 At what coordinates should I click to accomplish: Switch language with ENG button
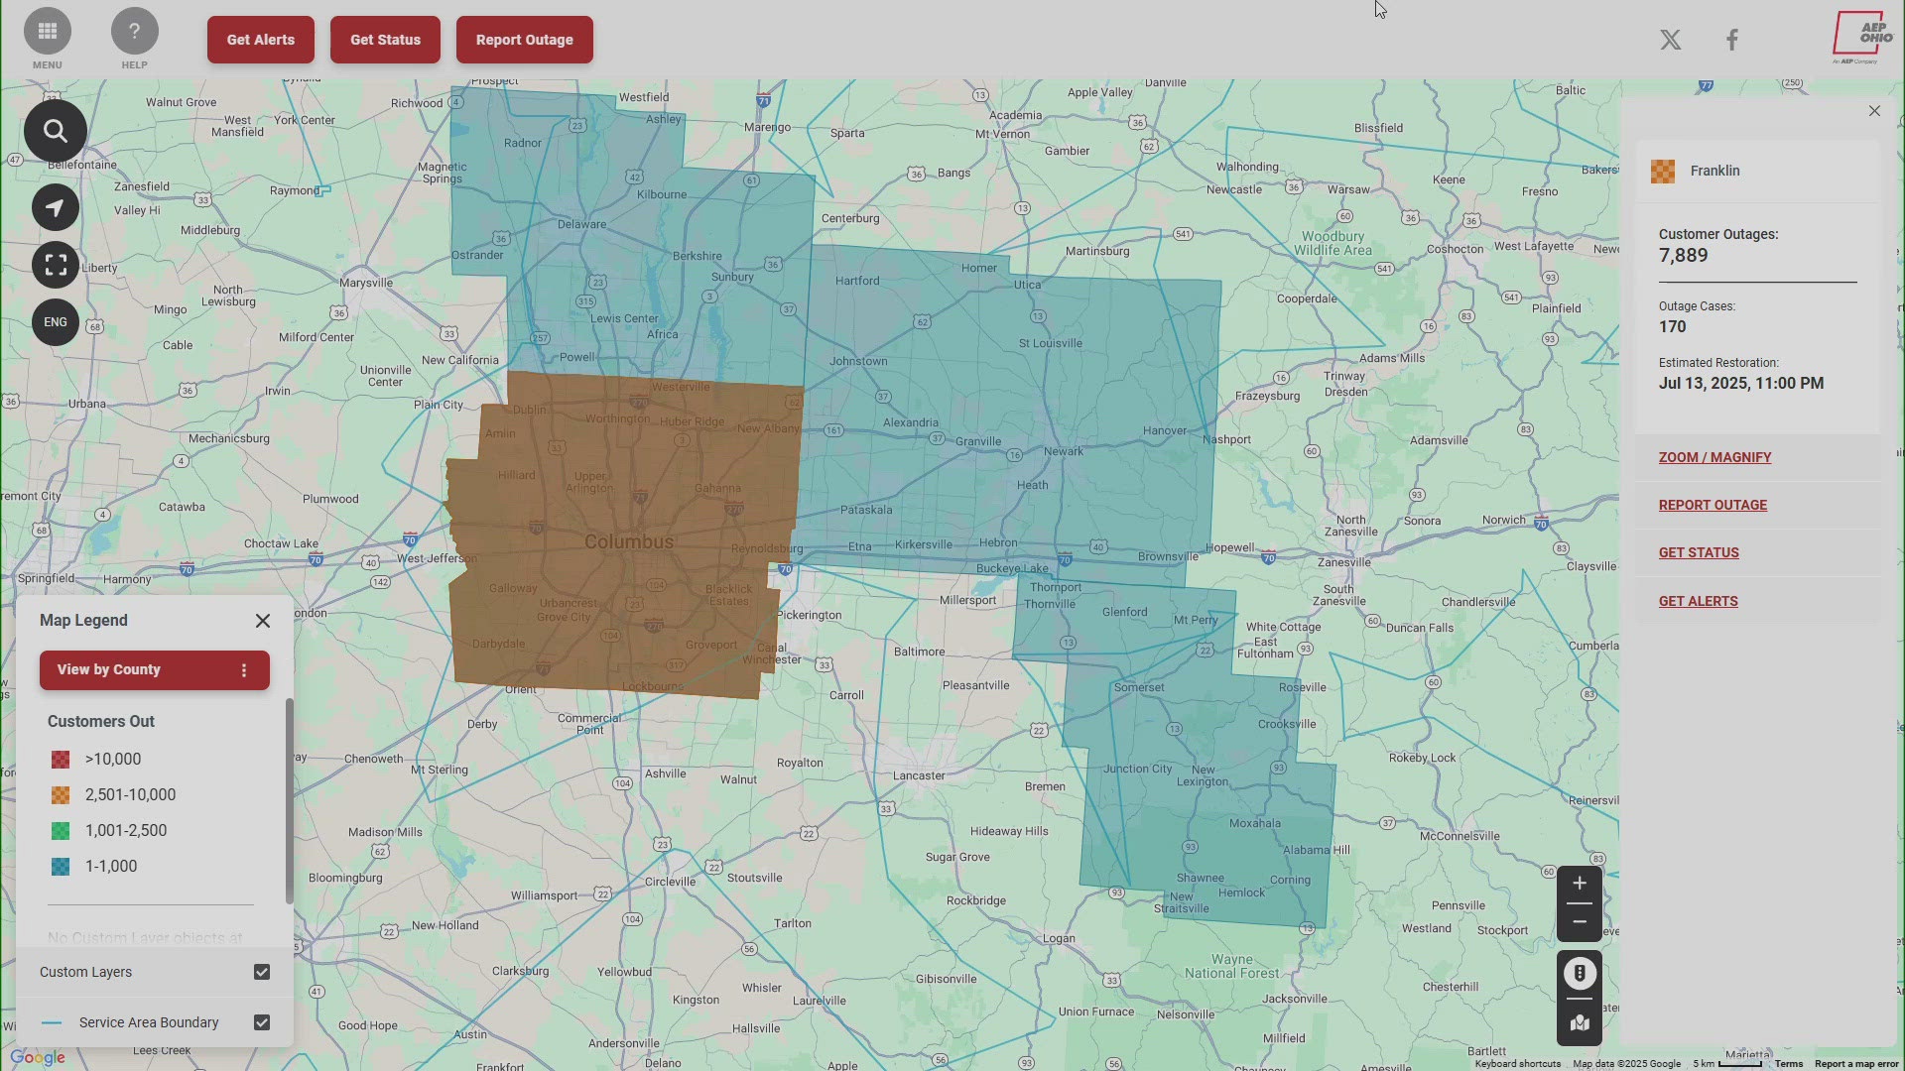pyautogui.click(x=56, y=322)
